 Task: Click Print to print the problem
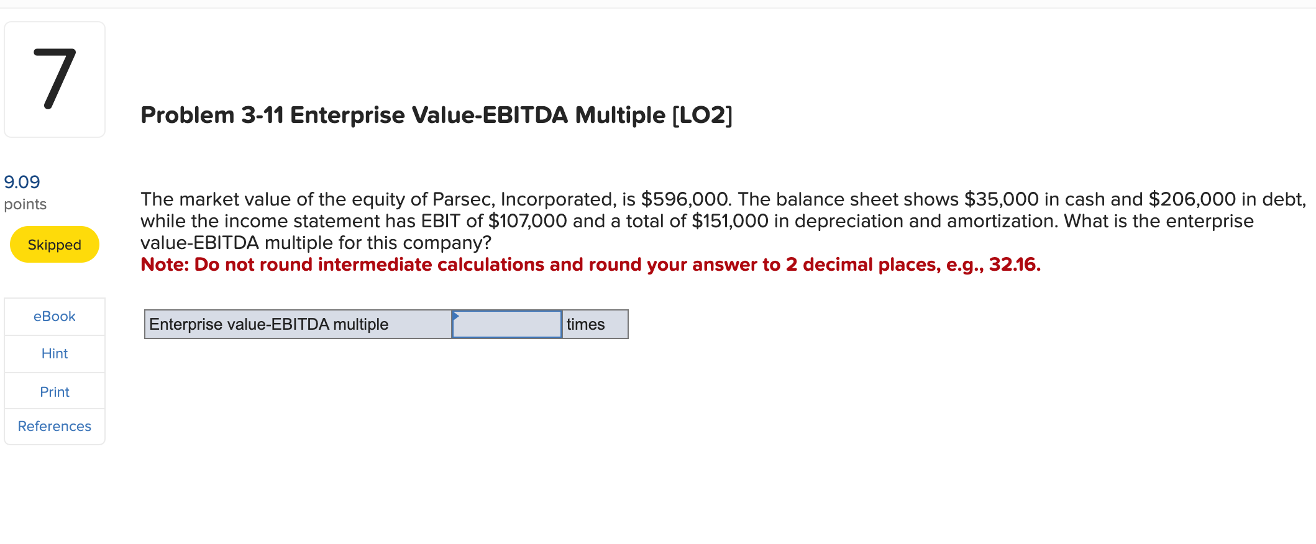click(54, 391)
